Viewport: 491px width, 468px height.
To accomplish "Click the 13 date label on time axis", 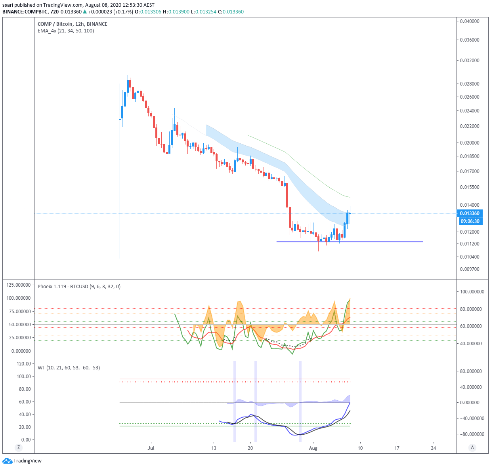I will pos(214,448).
